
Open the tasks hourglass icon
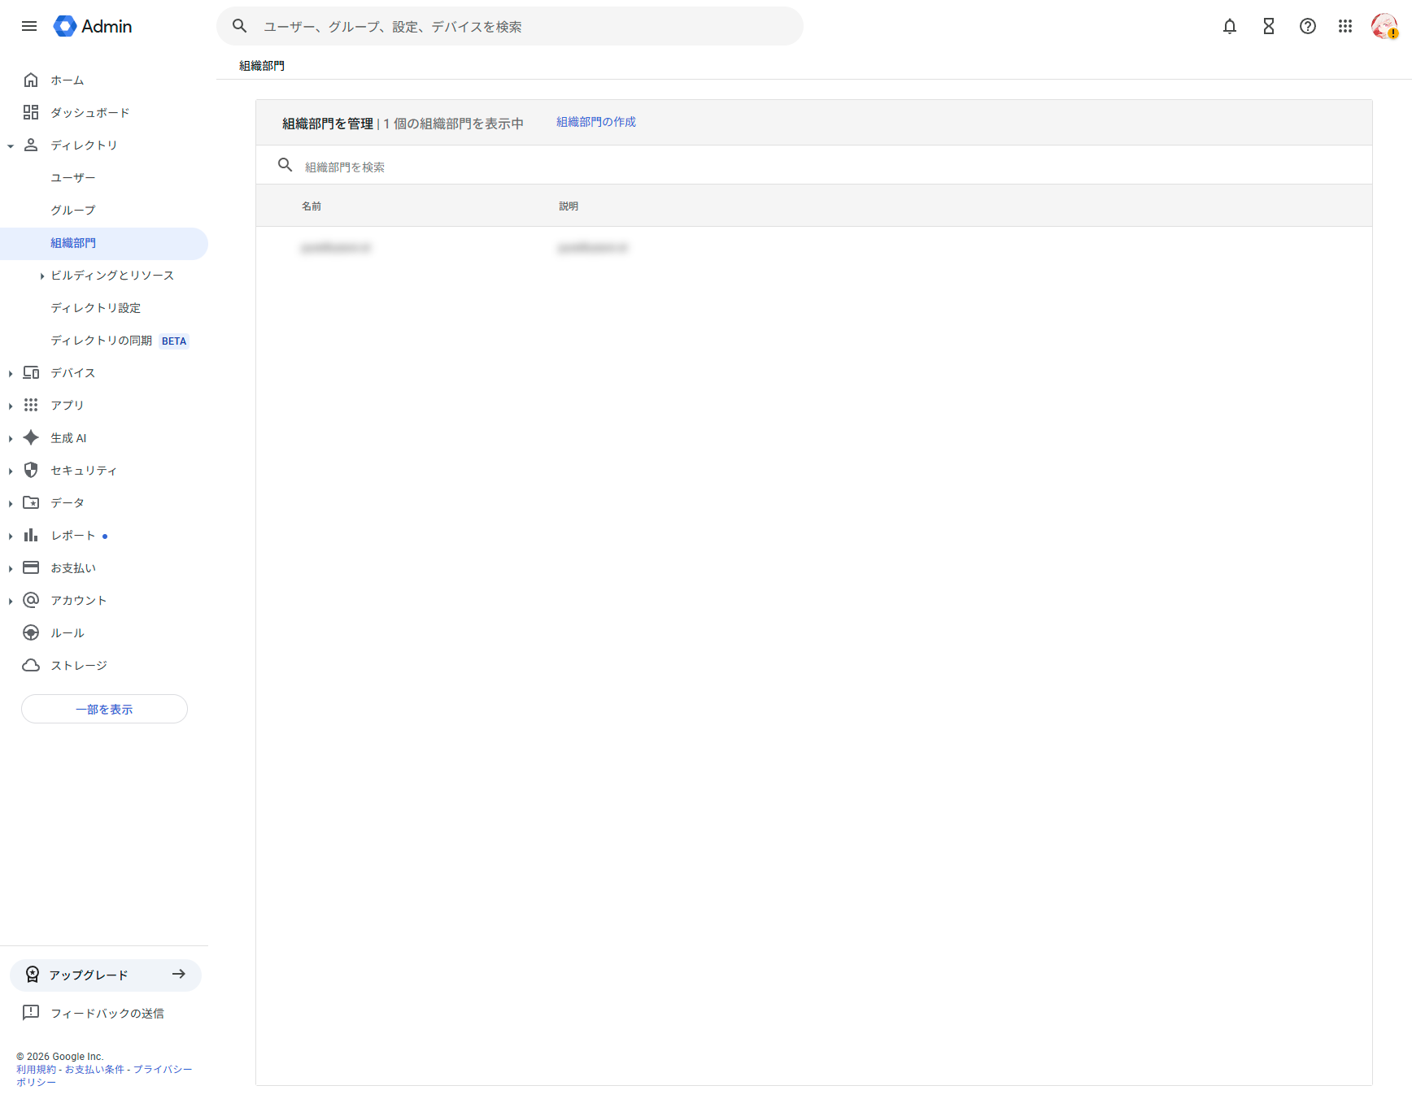[1268, 26]
